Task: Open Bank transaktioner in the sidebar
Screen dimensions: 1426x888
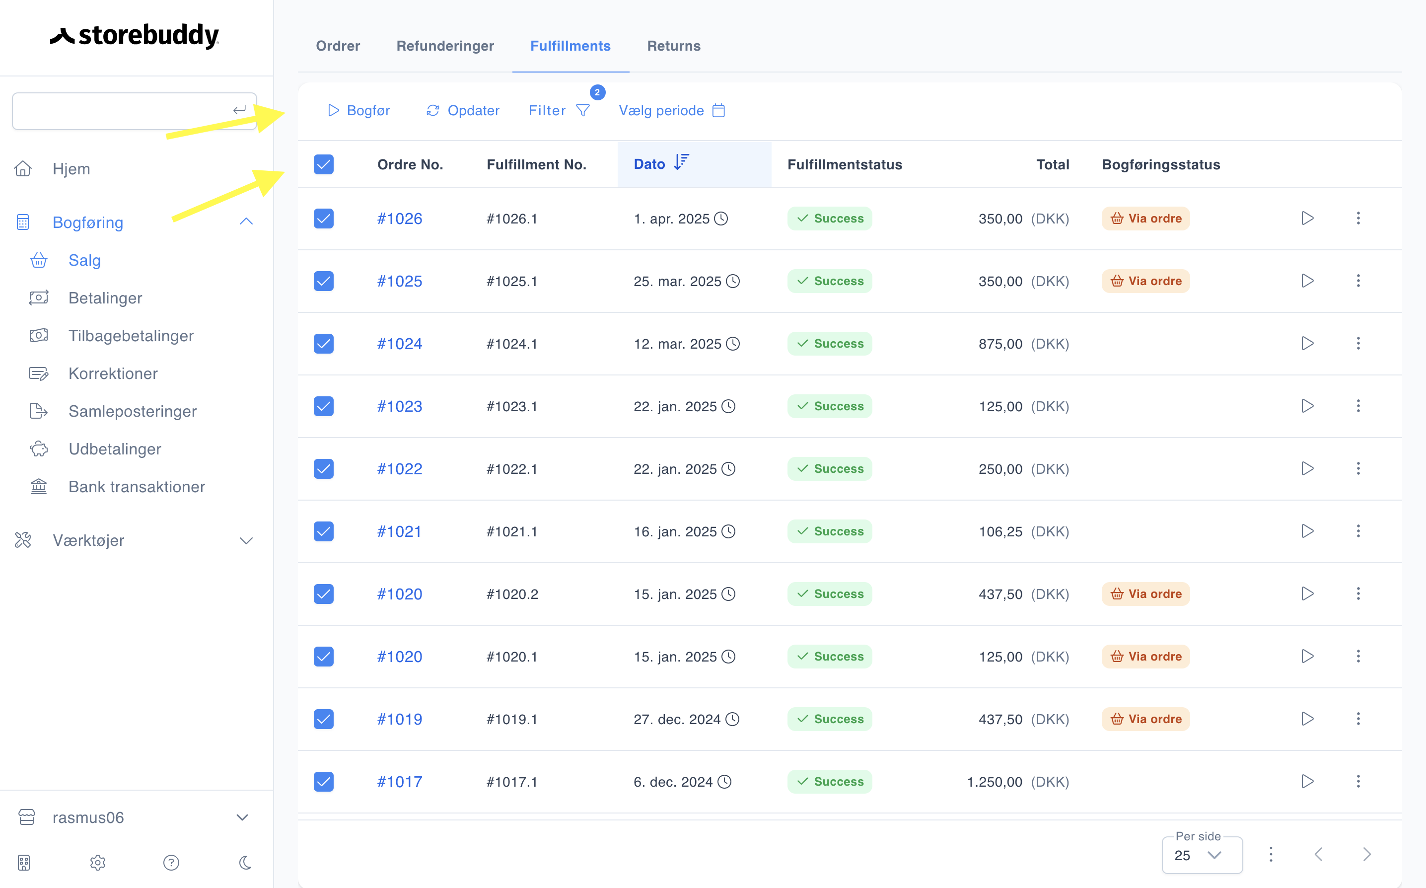Action: (x=136, y=486)
